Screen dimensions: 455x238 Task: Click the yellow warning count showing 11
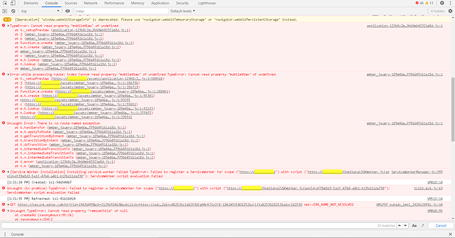(429, 3)
